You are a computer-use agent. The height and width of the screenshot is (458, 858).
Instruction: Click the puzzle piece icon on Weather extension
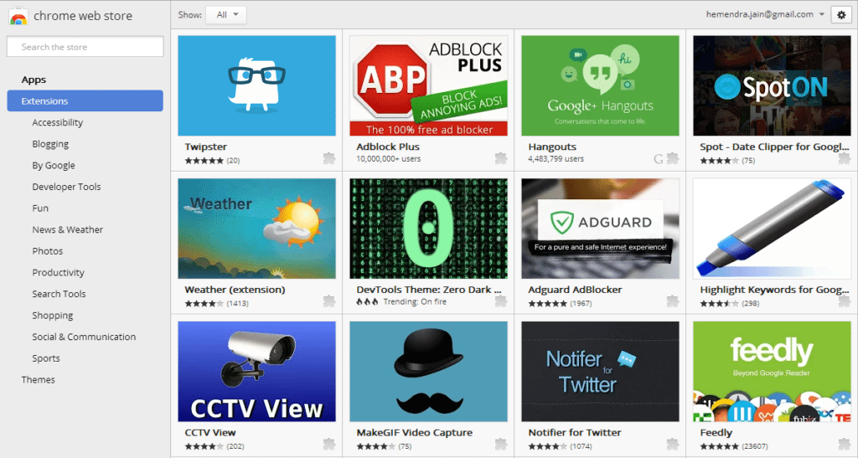[329, 301]
